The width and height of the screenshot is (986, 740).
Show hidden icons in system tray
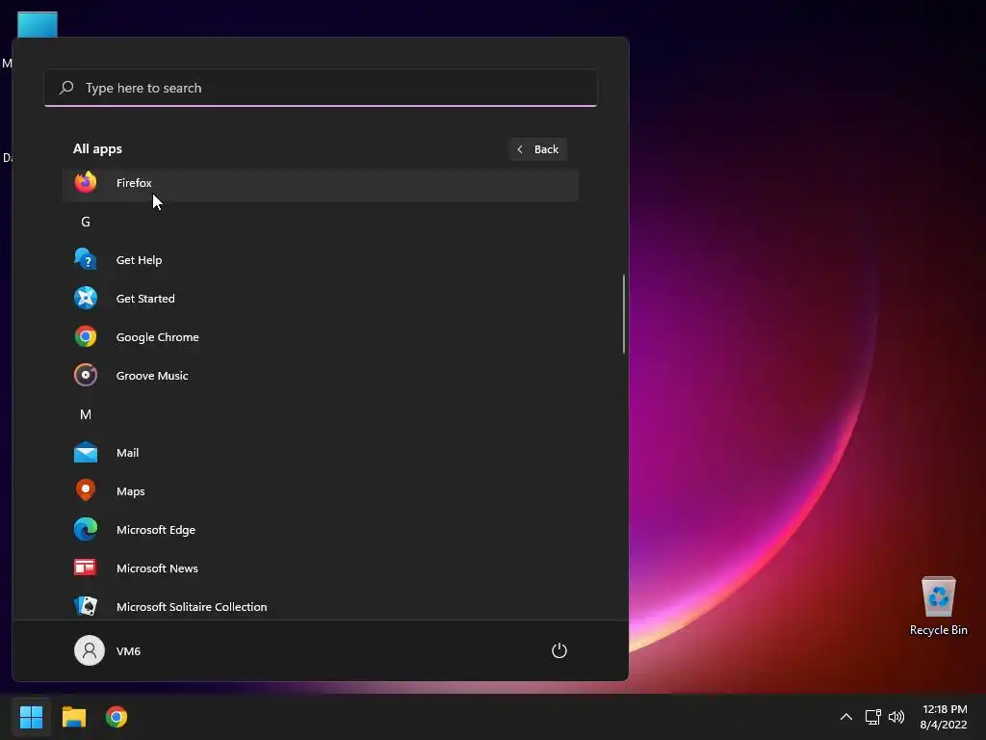click(x=846, y=717)
